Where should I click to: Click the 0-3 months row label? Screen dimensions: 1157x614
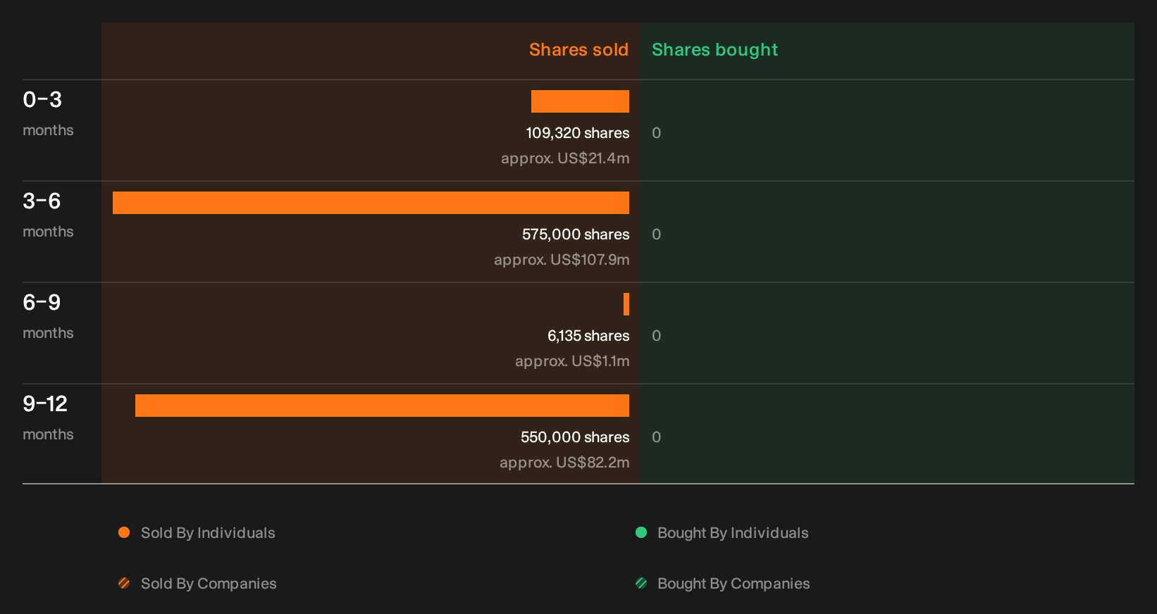(x=48, y=114)
